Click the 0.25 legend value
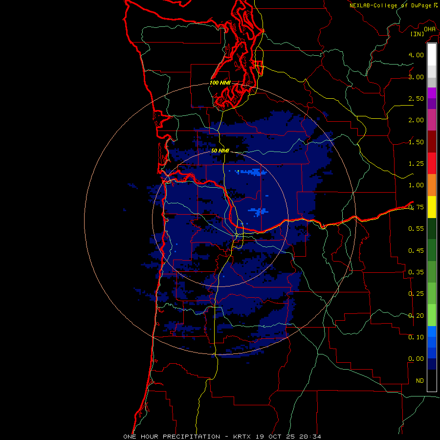 point(416,294)
